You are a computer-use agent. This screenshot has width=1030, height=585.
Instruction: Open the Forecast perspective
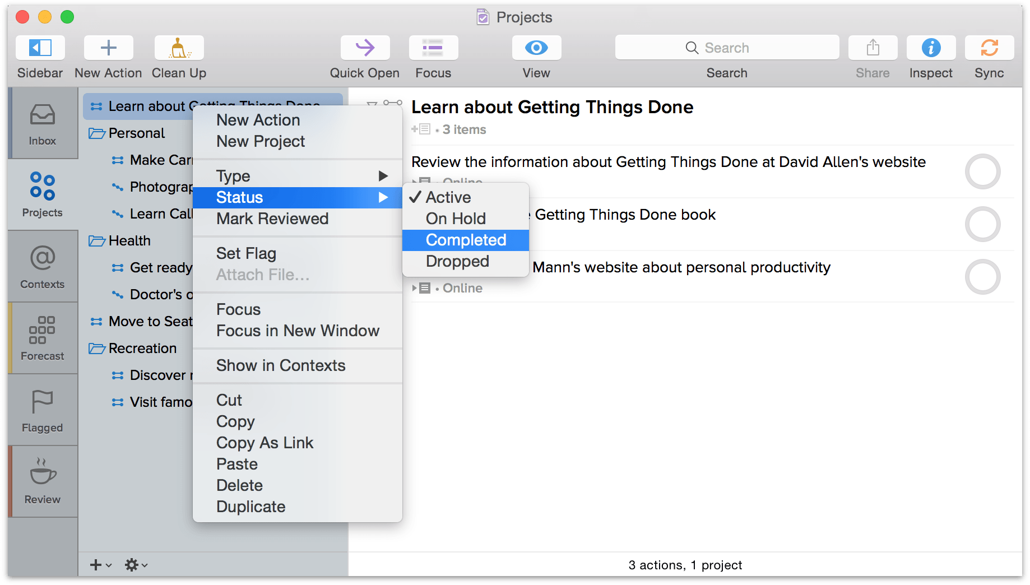(43, 338)
